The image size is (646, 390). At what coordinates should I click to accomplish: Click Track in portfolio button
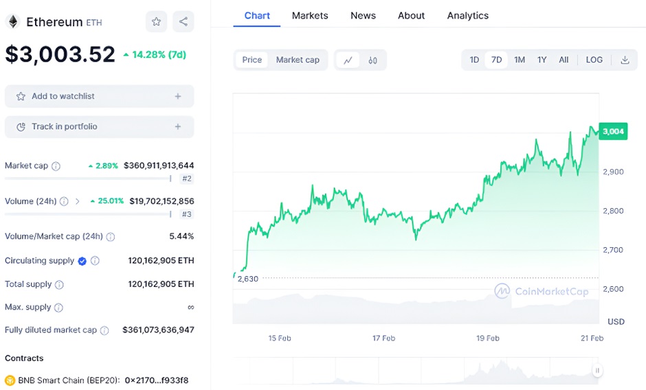pyautogui.click(x=99, y=126)
